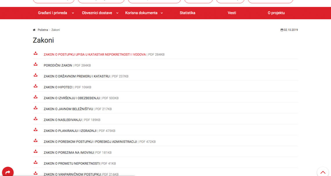This screenshot has width=331, height=176.
Task: Click the red share arrow button
Action: pyautogui.click(x=8, y=172)
